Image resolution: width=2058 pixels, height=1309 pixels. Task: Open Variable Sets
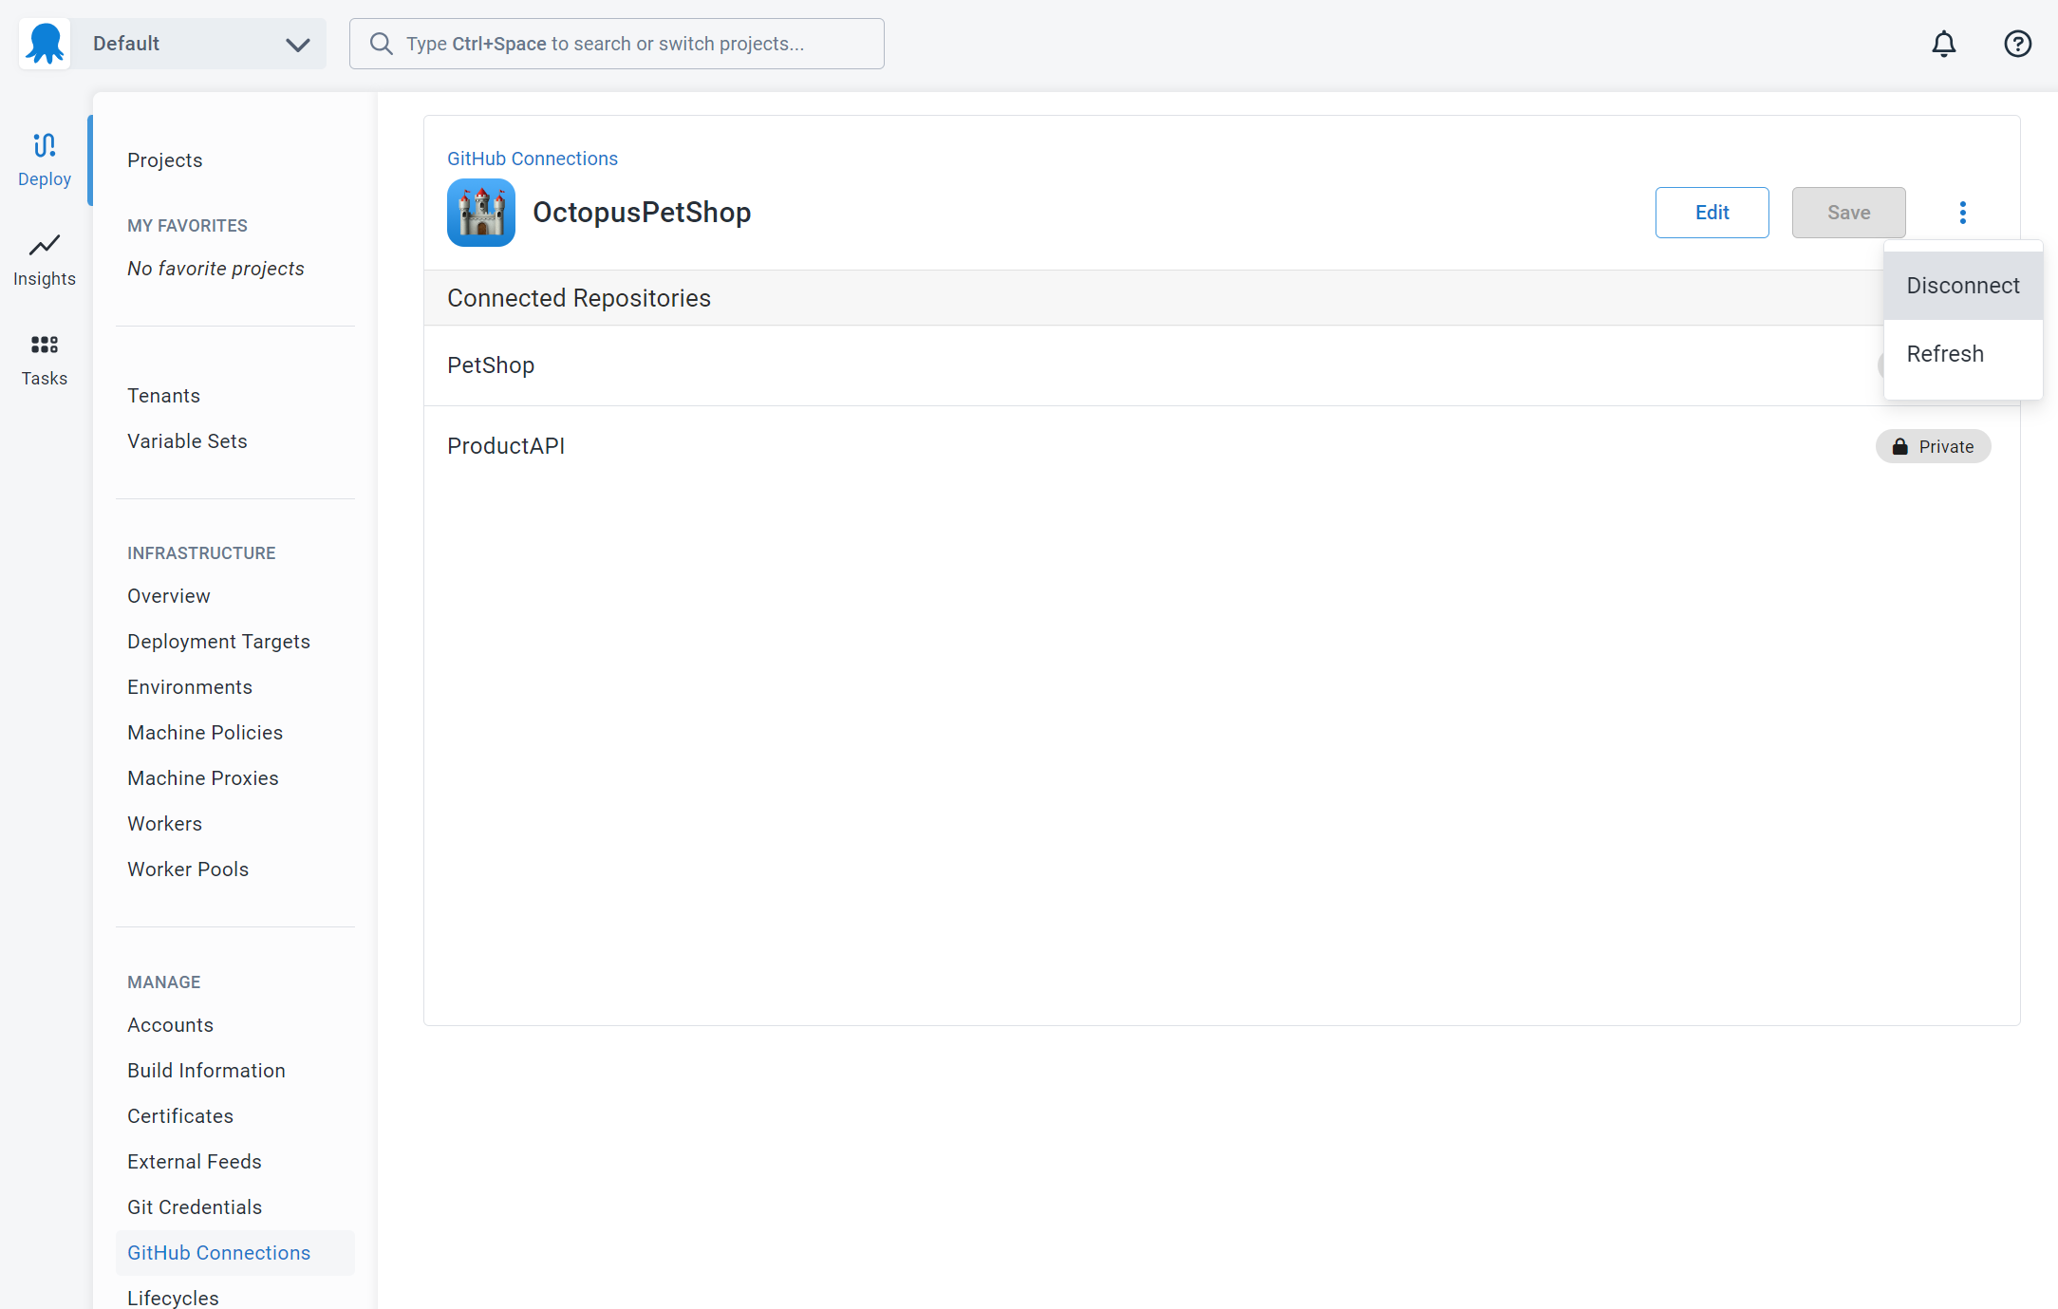[187, 441]
